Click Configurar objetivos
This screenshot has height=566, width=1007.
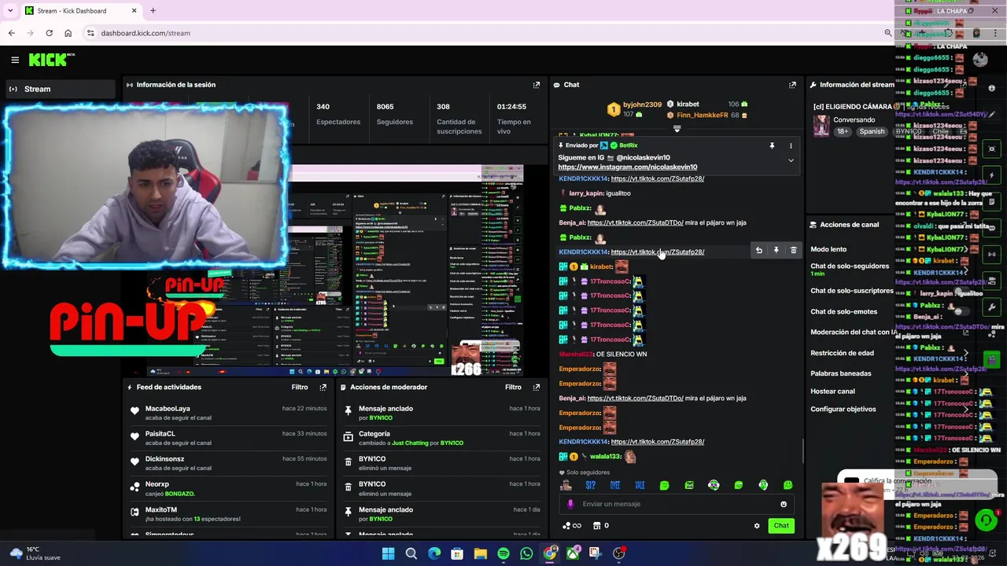tap(843, 409)
